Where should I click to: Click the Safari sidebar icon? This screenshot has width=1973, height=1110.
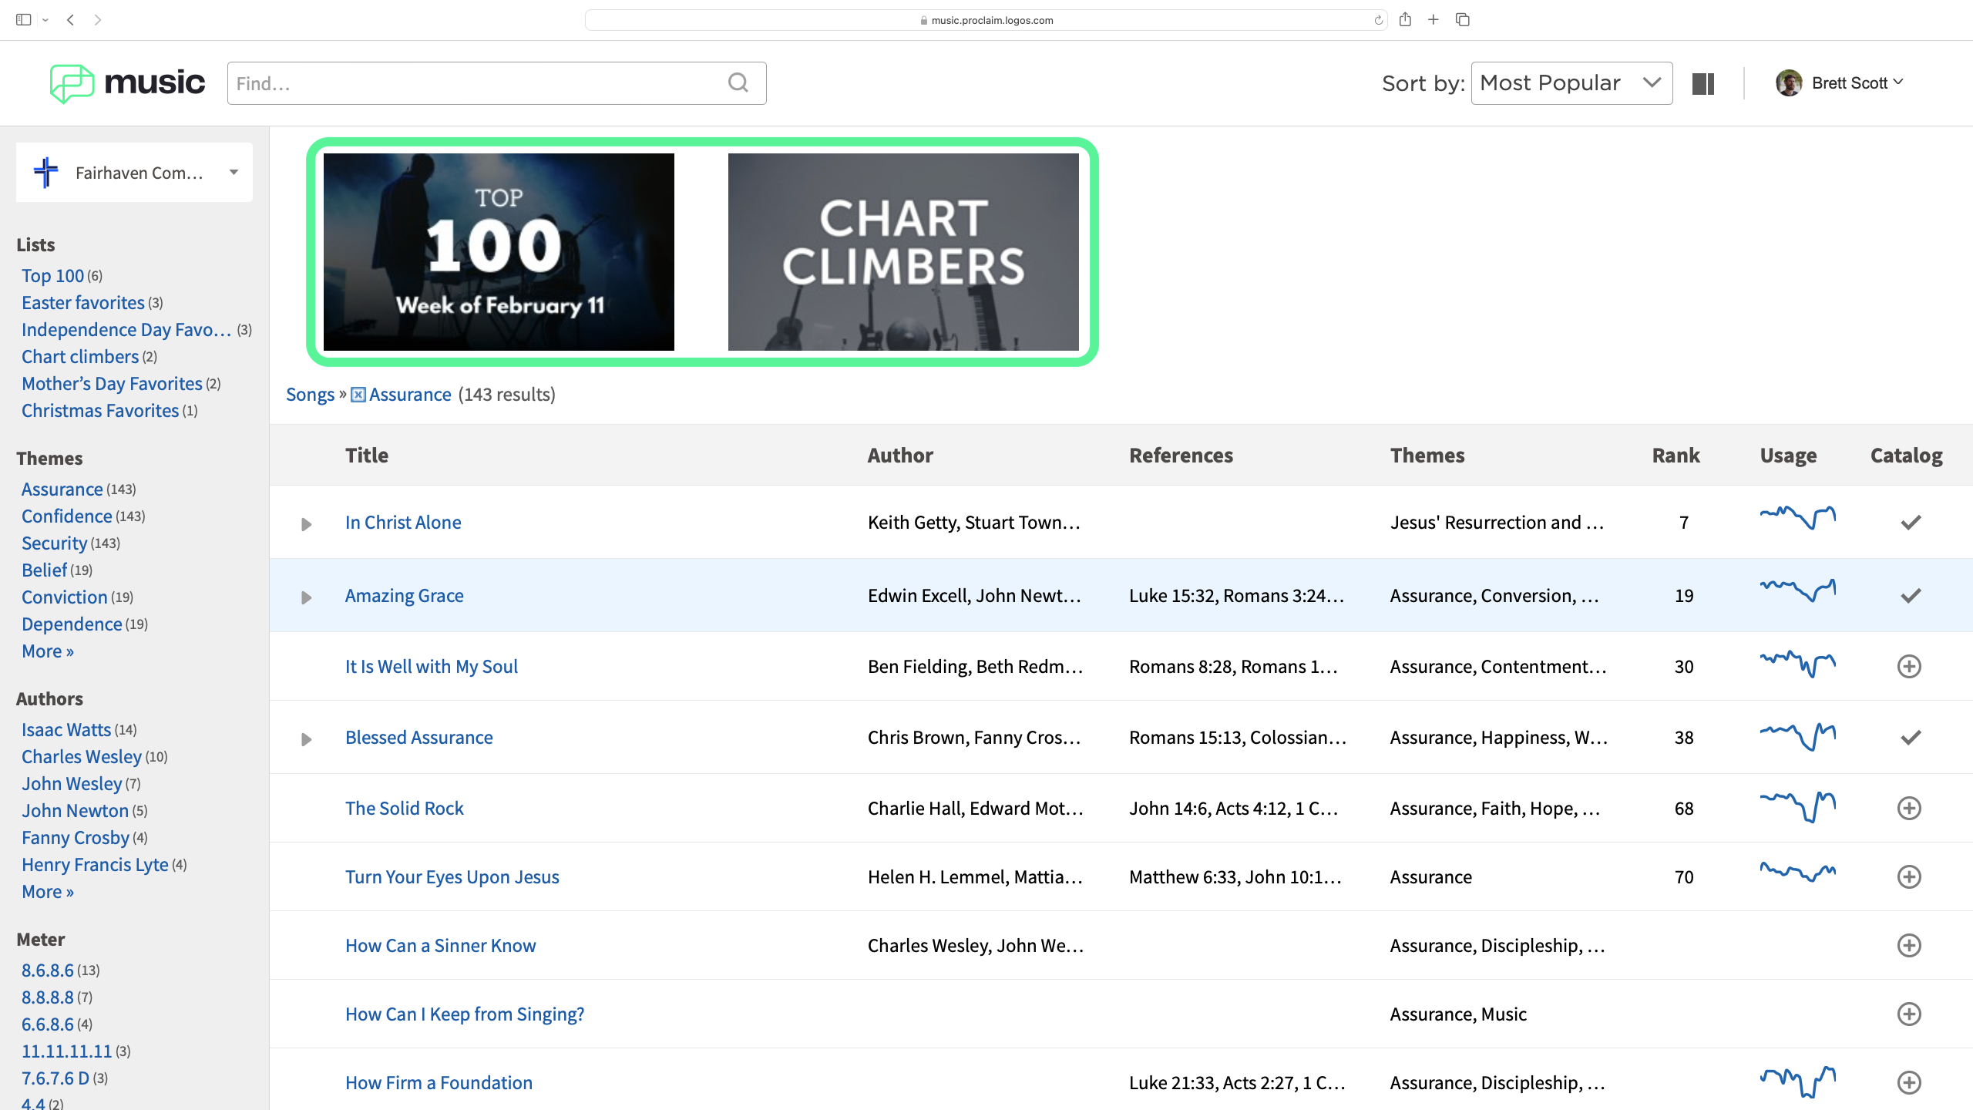click(x=23, y=20)
